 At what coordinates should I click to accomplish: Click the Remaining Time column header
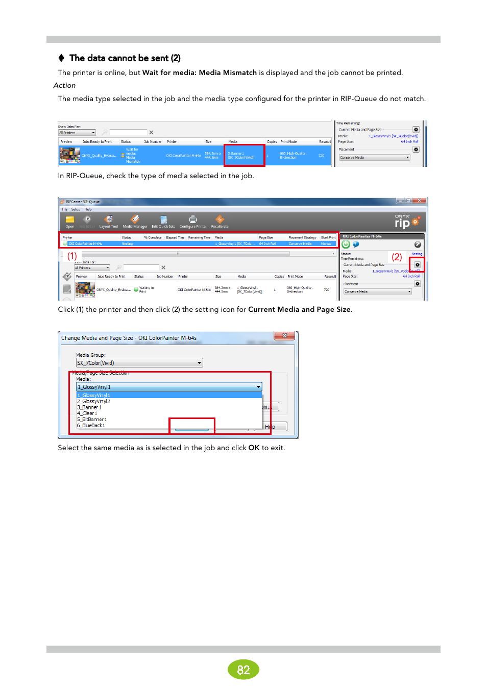click(x=199, y=237)
